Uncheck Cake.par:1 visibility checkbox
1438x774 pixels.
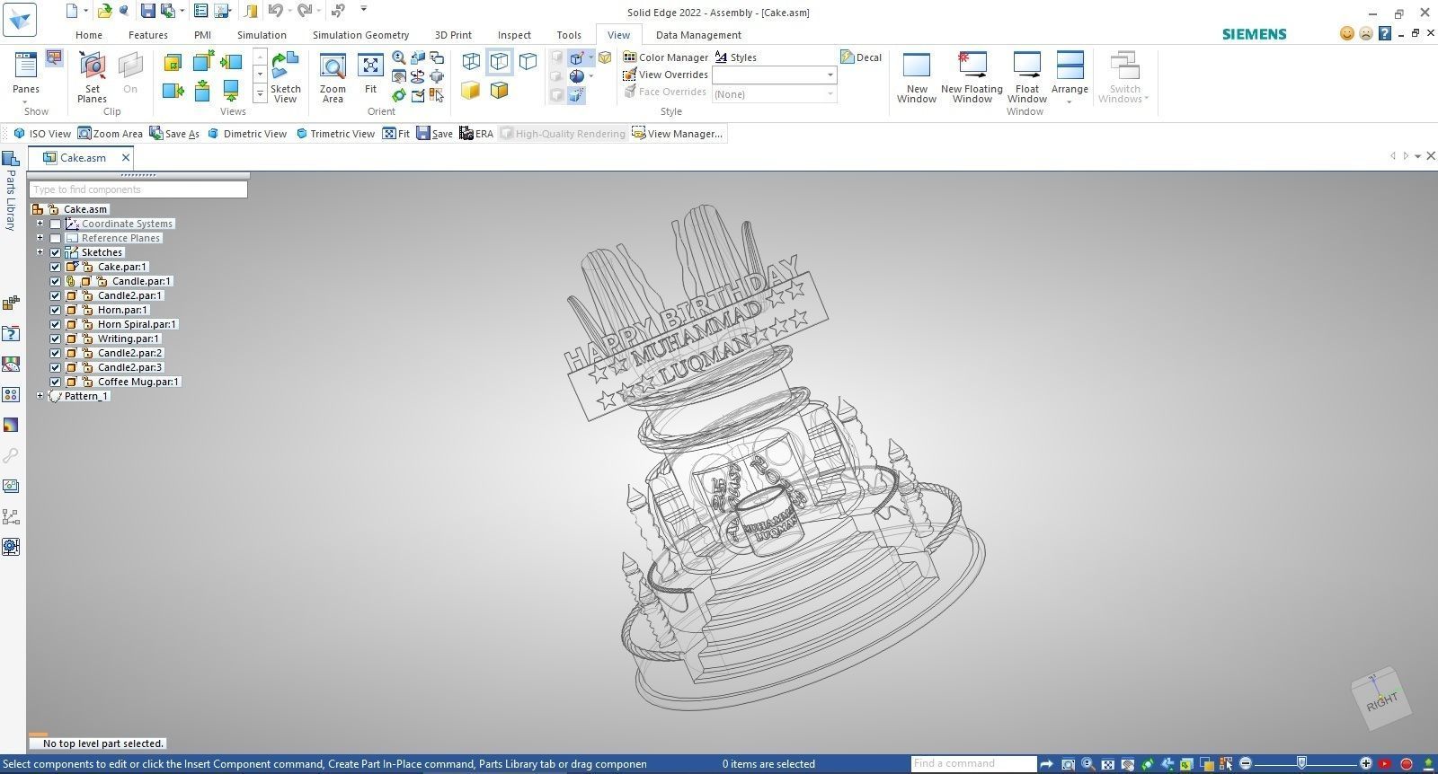point(56,267)
